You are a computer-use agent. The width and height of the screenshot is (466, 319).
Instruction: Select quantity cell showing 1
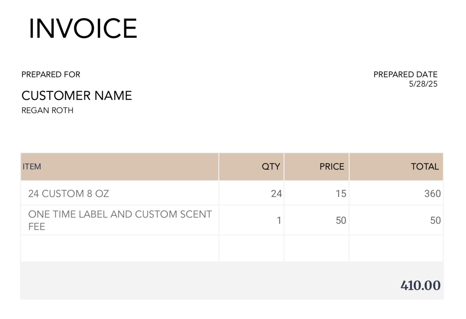[251, 220]
